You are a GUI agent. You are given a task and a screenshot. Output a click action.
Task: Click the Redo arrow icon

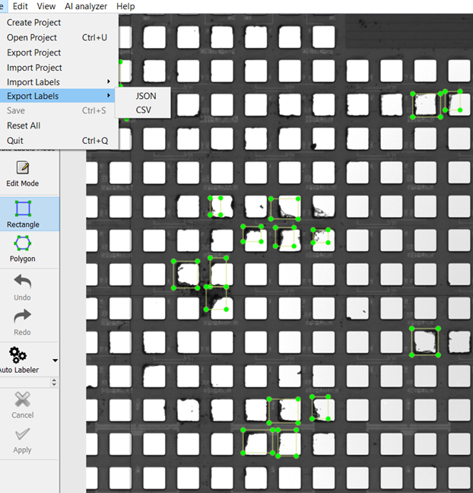[x=23, y=316]
